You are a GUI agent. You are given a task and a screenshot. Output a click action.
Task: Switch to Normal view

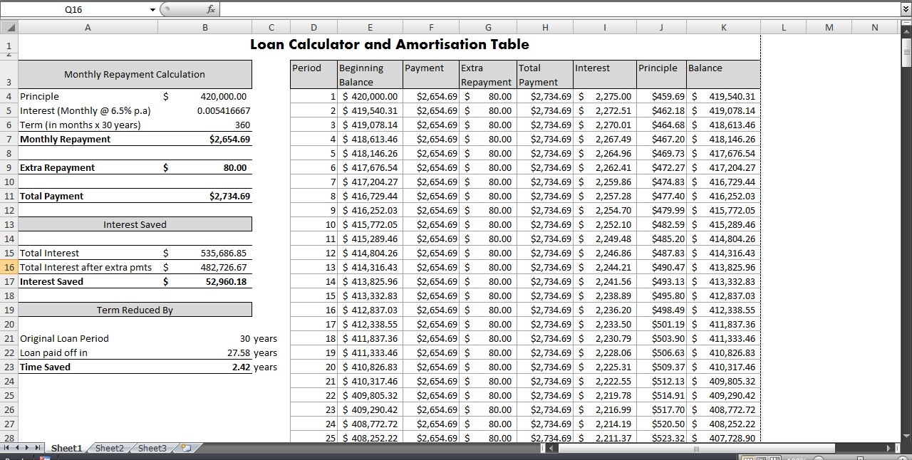(748, 459)
